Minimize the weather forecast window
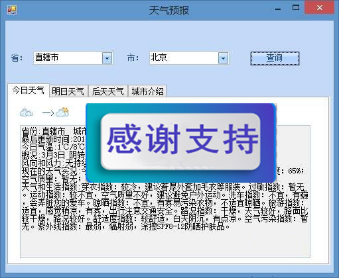Screen dimensions: 339x278 278,9
